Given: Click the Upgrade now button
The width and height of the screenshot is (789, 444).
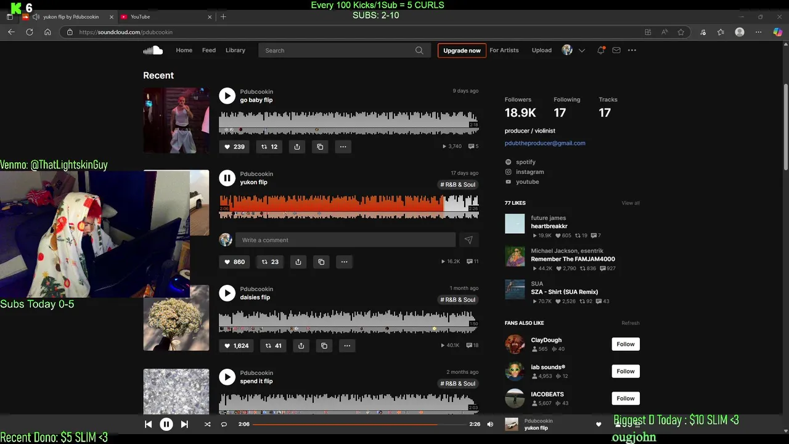Looking at the screenshot, I should 462,51.
